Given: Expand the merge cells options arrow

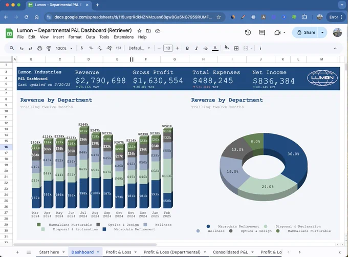Looking at the screenshot, I should [252, 48].
